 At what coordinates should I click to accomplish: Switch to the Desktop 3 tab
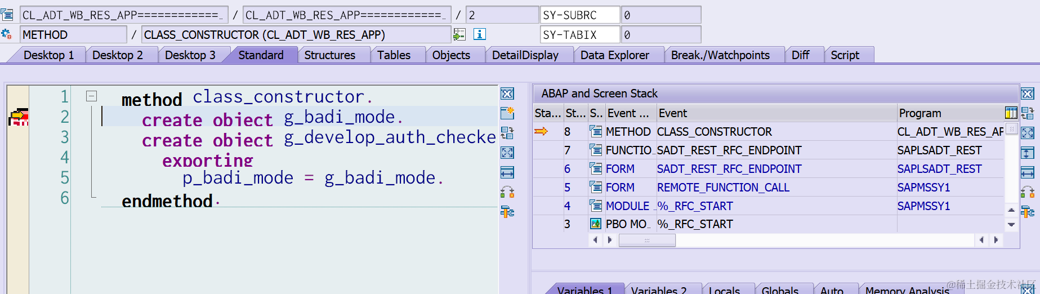pos(190,55)
